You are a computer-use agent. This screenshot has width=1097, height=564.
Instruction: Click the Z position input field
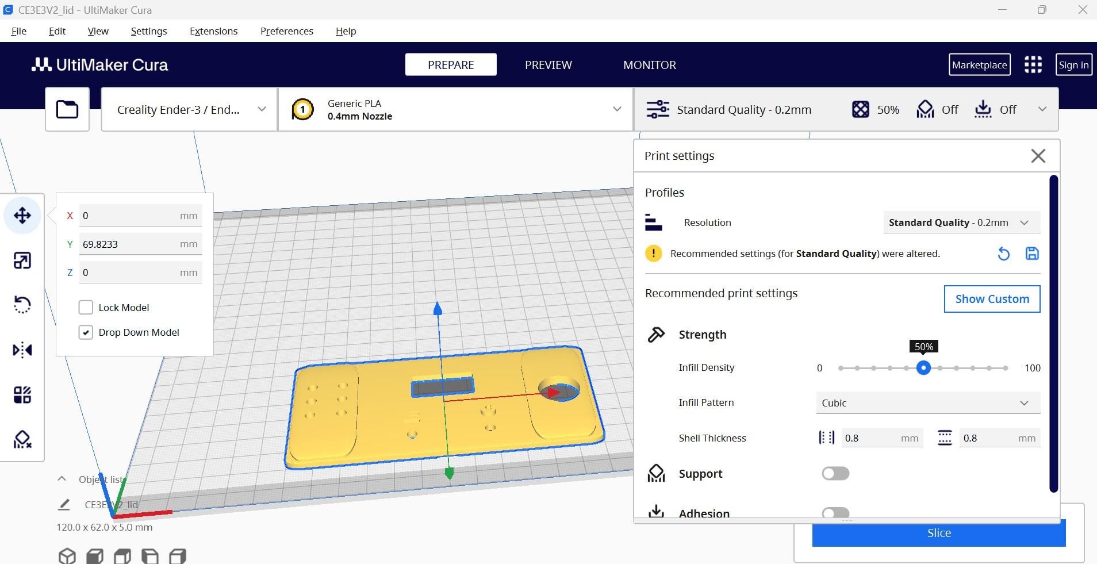[140, 273]
